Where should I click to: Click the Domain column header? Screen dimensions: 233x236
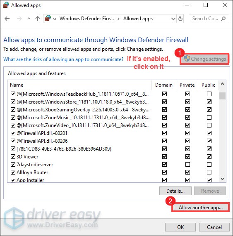164,85
